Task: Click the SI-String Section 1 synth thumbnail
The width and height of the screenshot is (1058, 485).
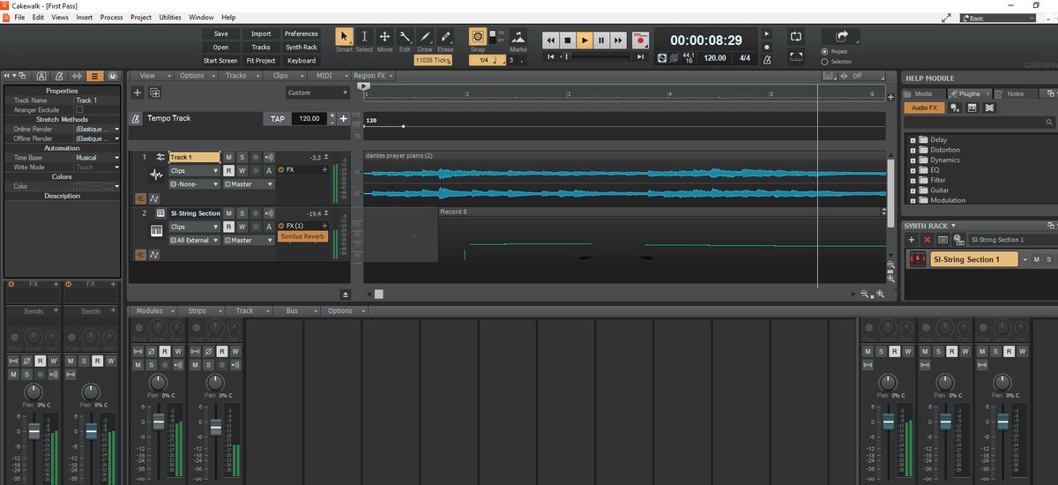Action: coord(919,259)
